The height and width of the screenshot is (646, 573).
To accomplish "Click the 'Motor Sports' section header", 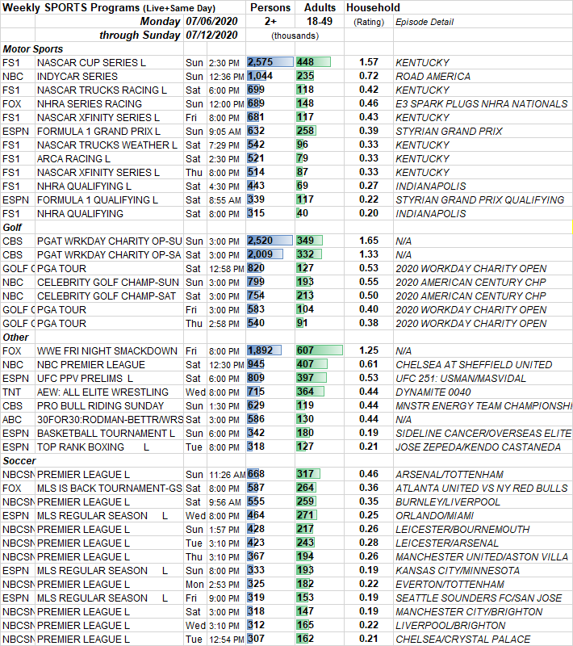I will 32,49.
